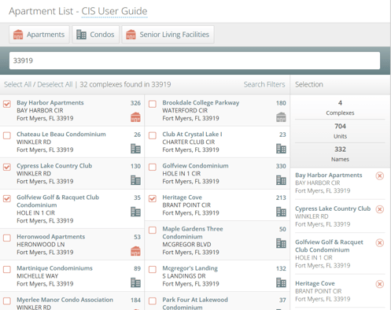Click the condo icon for Mcgregor's Landing
The height and width of the screenshot is (310, 391).
click(281, 282)
